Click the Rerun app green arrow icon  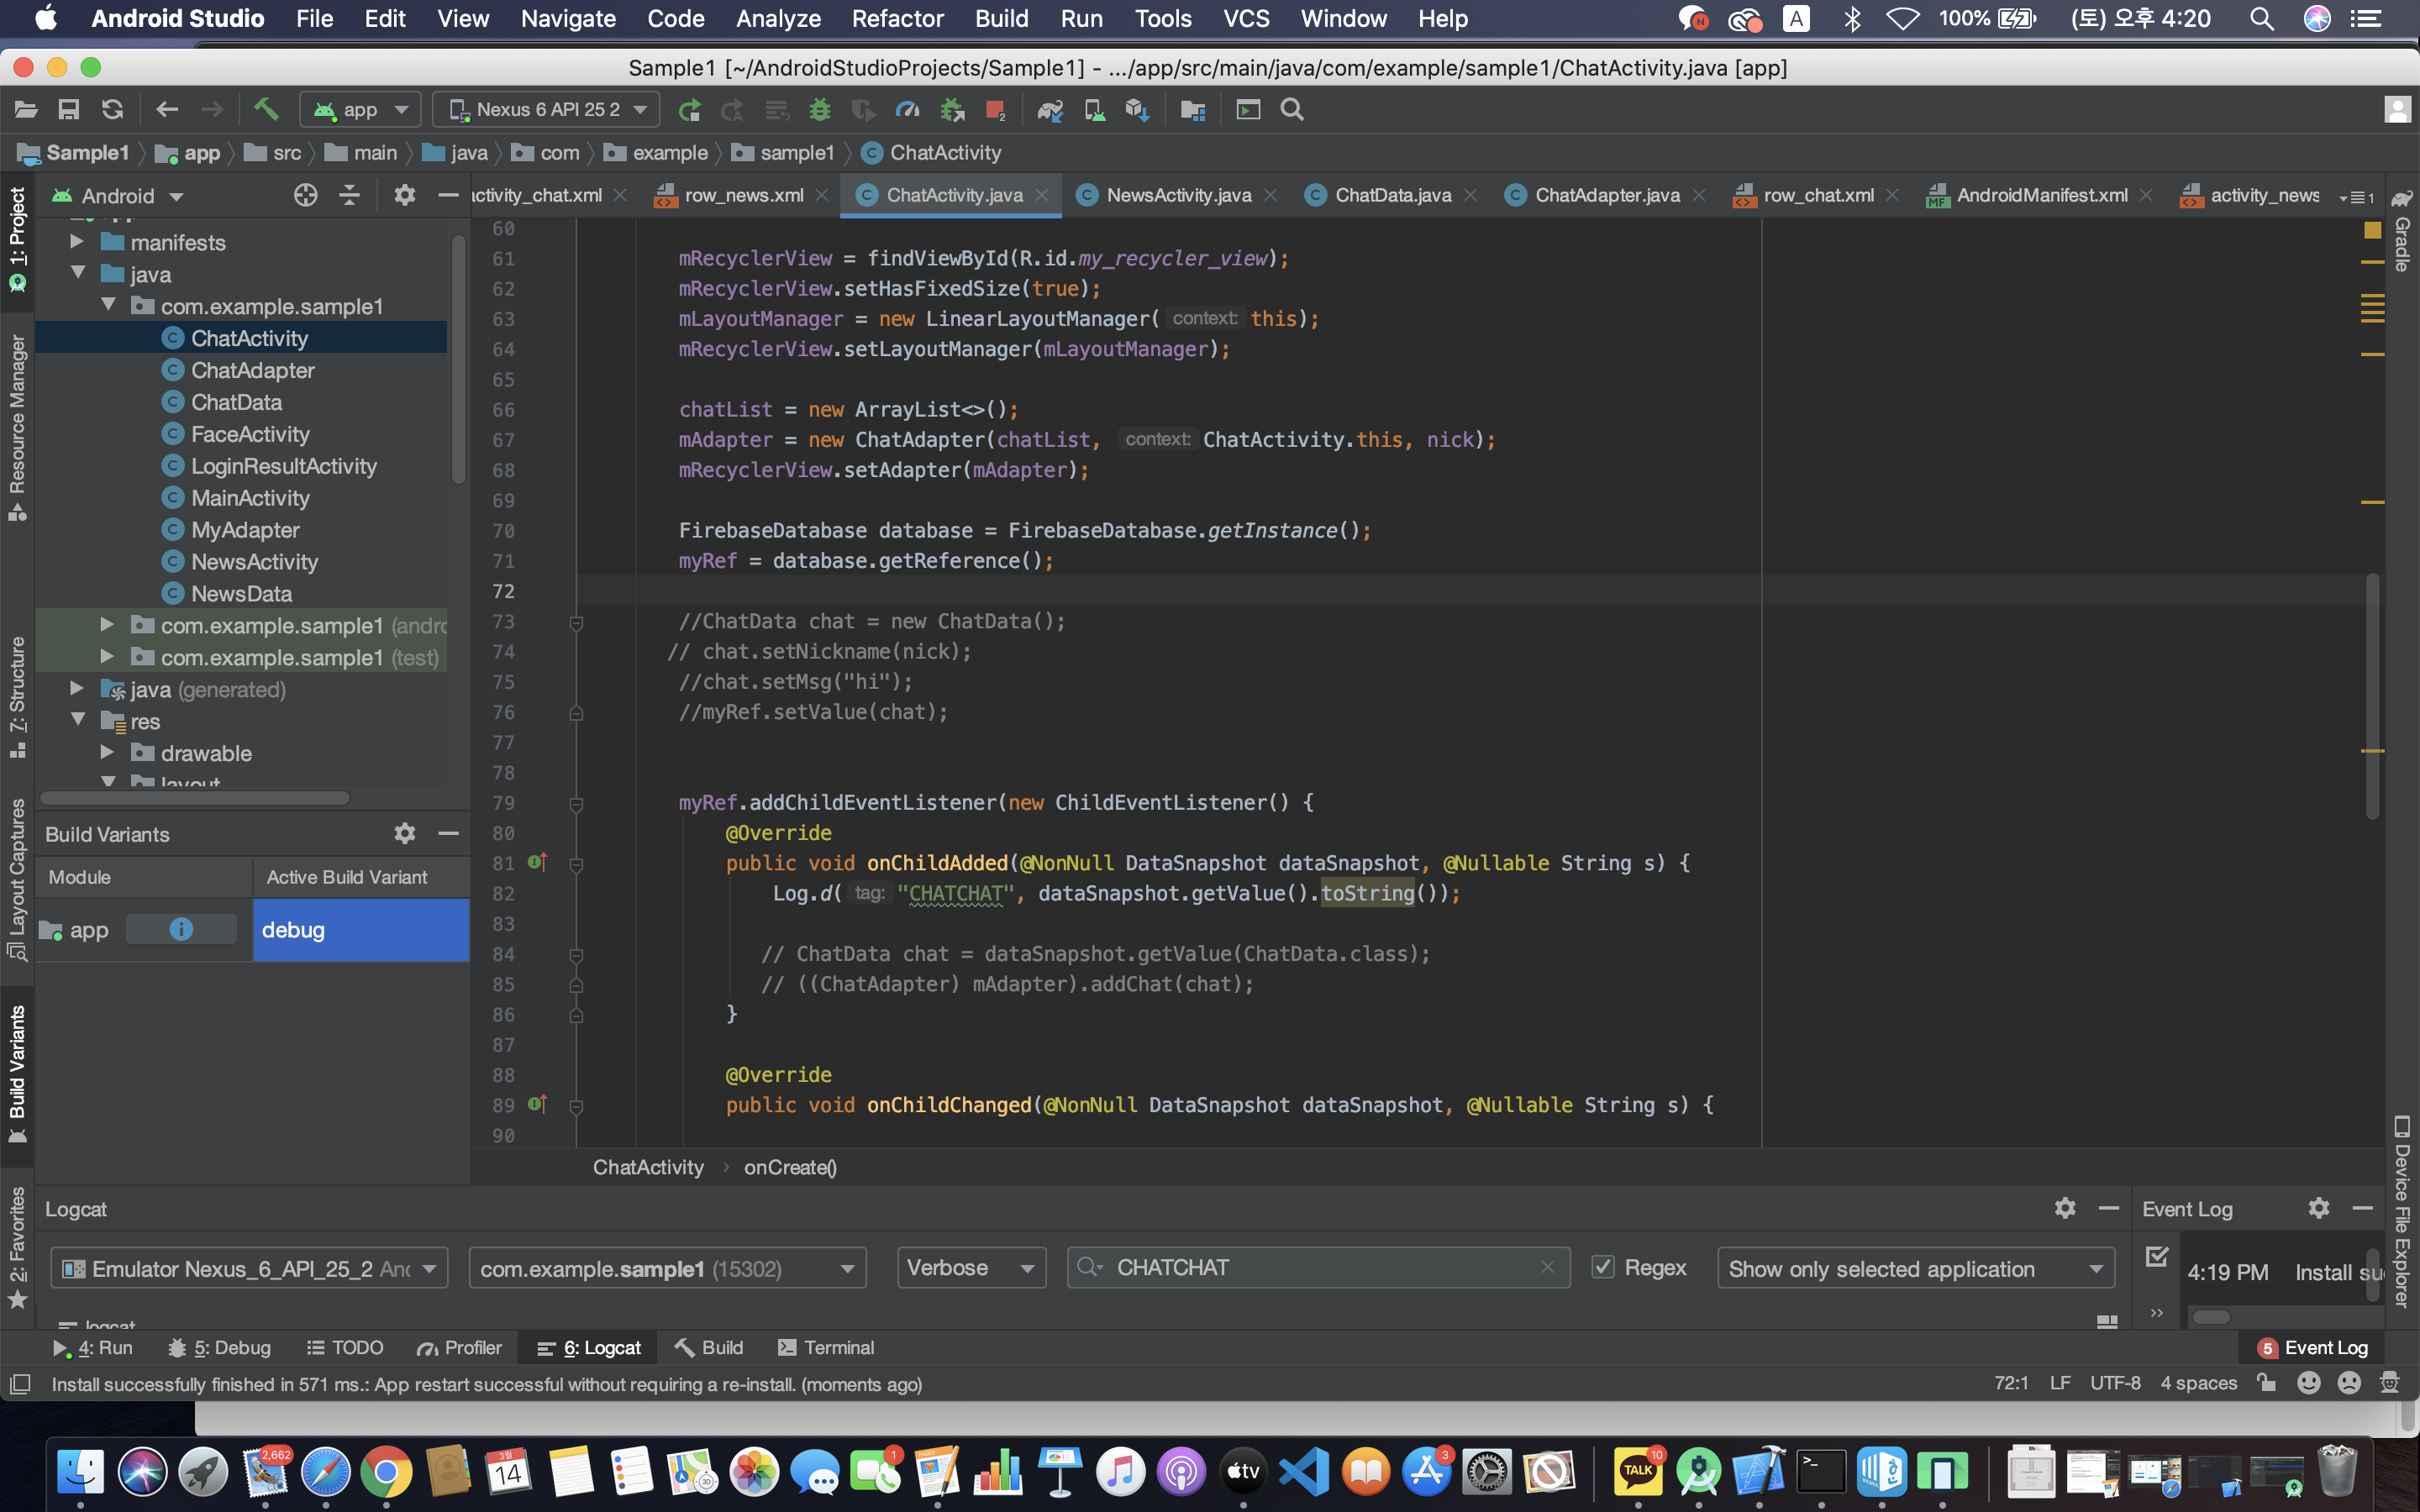(x=688, y=109)
